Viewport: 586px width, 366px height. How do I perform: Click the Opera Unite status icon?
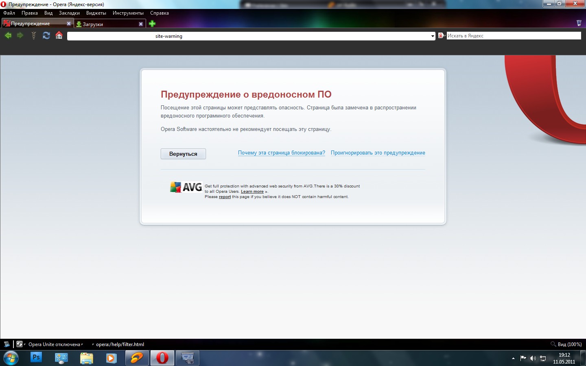coord(20,344)
